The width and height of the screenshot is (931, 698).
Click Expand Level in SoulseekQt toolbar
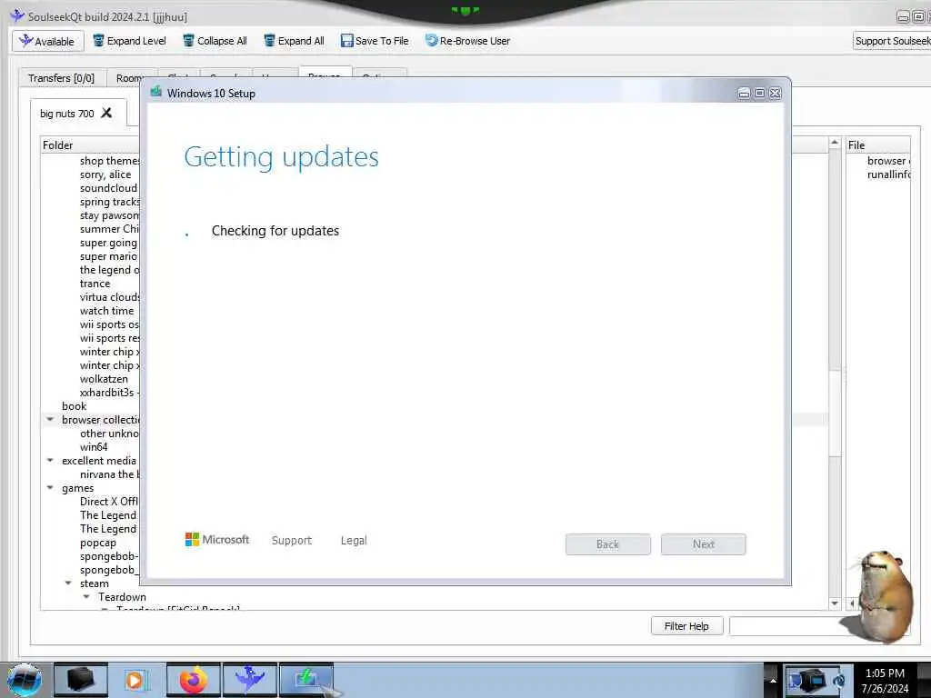129,41
